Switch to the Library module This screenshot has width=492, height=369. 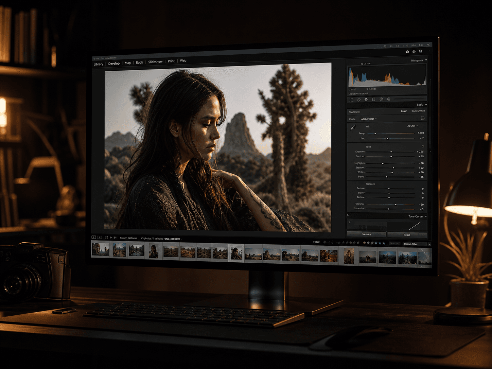pos(98,64)
